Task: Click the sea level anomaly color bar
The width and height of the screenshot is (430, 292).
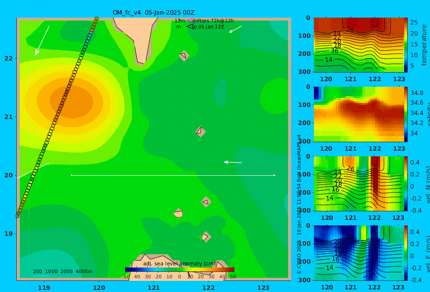Action: tap(180, 270)
